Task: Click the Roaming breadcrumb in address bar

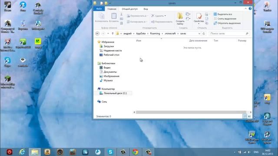Action: tap(155, 33)
